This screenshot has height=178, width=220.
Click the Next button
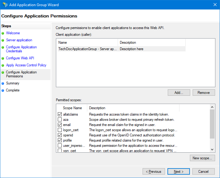point(179,172)
